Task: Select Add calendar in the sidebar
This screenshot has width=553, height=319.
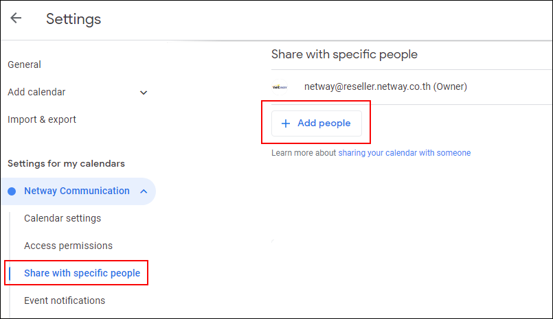Action: [37, 92]
